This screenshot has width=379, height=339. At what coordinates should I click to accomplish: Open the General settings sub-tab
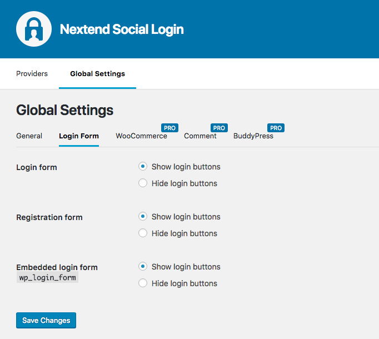[29, 136]
